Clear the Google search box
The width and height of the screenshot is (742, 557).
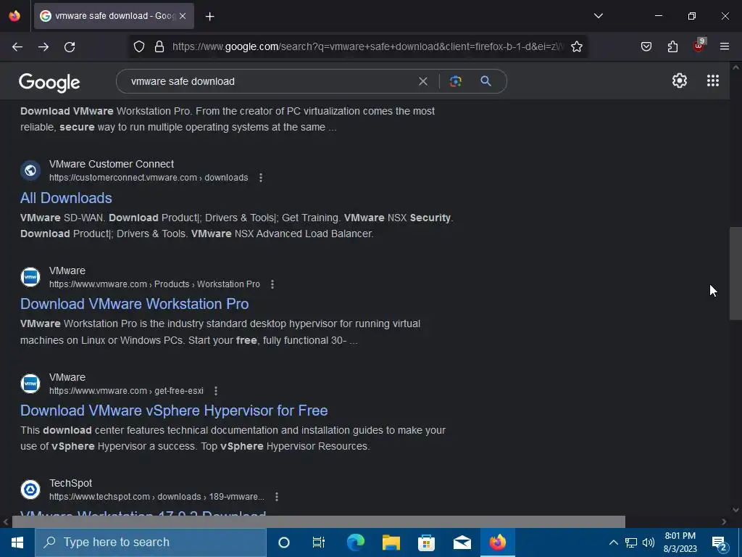click(423, 81)
